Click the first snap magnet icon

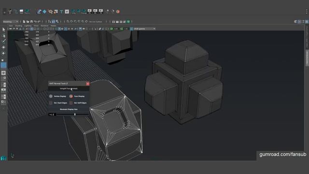click(x=68, y=22)
